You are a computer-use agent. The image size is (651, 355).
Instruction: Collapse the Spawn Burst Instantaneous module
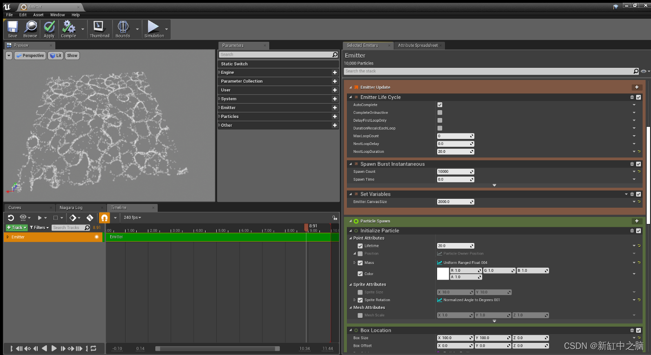[x=351, y=164]
